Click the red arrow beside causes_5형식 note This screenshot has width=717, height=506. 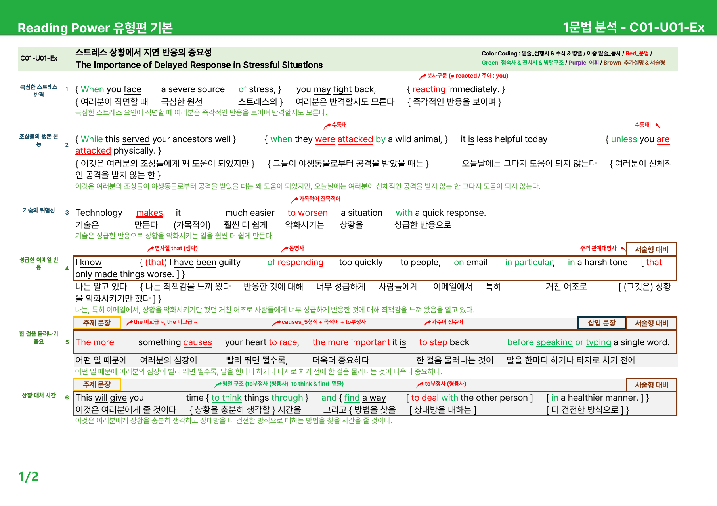276,323
